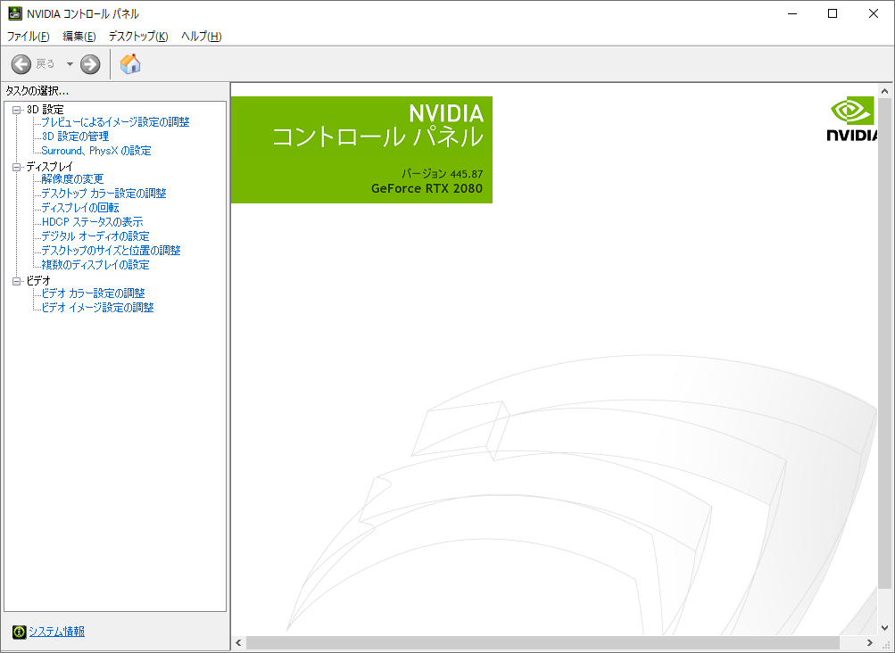Open Surround、PhysX の設定
Viewport: 895px width, 653px height.
(95, 151)
